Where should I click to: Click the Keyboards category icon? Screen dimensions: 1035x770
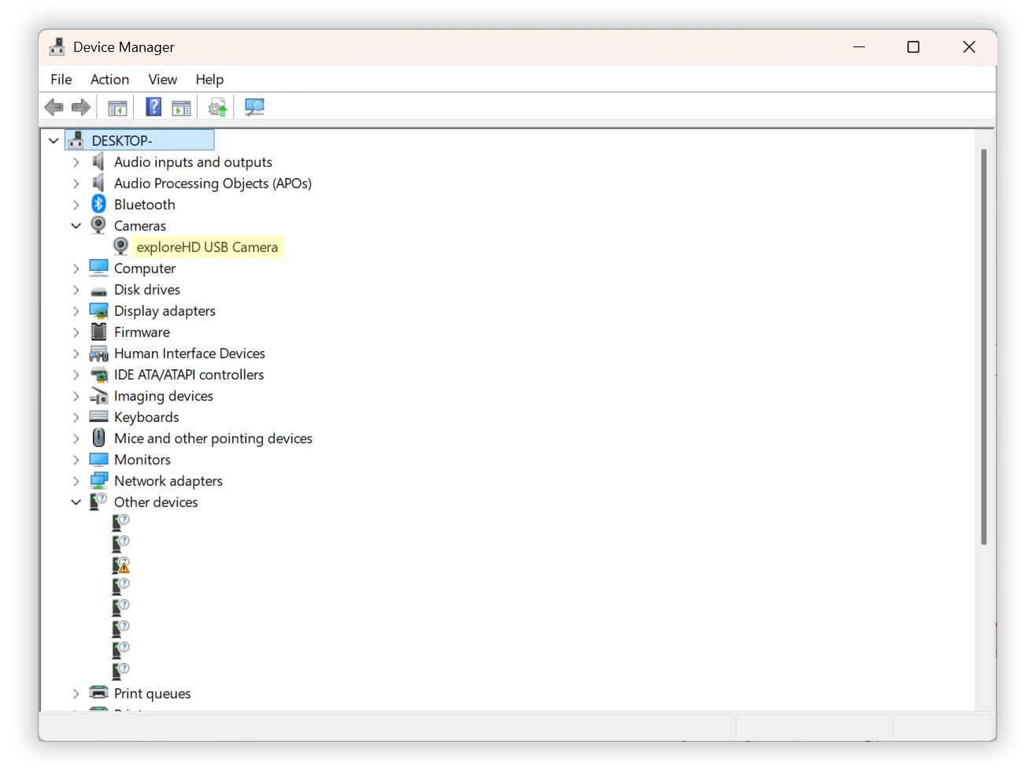(99, 416)
